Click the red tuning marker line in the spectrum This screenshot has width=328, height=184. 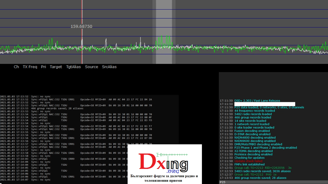tap(82, 32)
